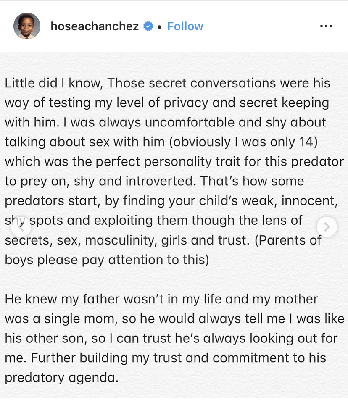Open the hoseachanchez username profile link

point(95,26)
